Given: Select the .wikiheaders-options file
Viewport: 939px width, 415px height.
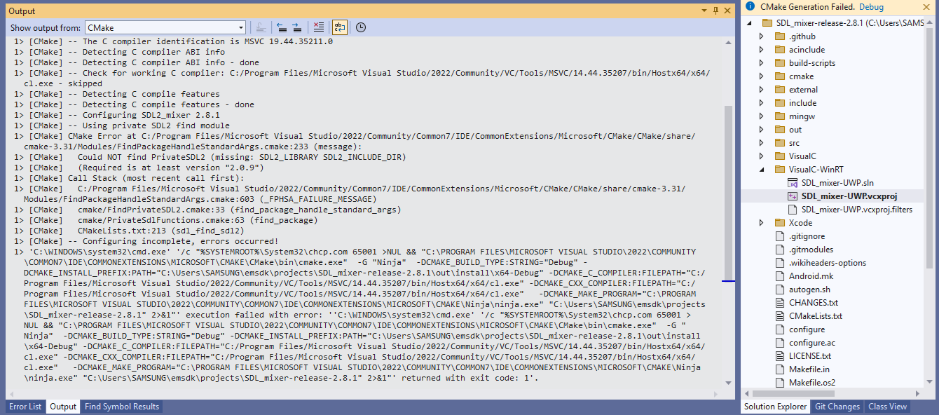Looking at the screenshot, I should tap(828, 263).
